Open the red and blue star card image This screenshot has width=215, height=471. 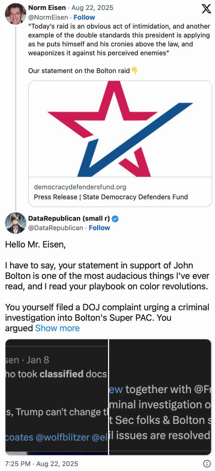pos(120,129)
